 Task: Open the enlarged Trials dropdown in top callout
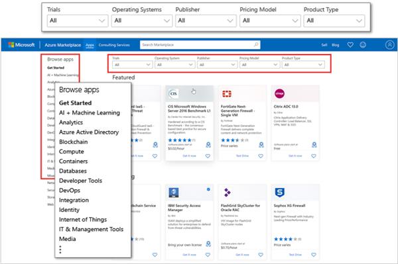click(78, 21)
